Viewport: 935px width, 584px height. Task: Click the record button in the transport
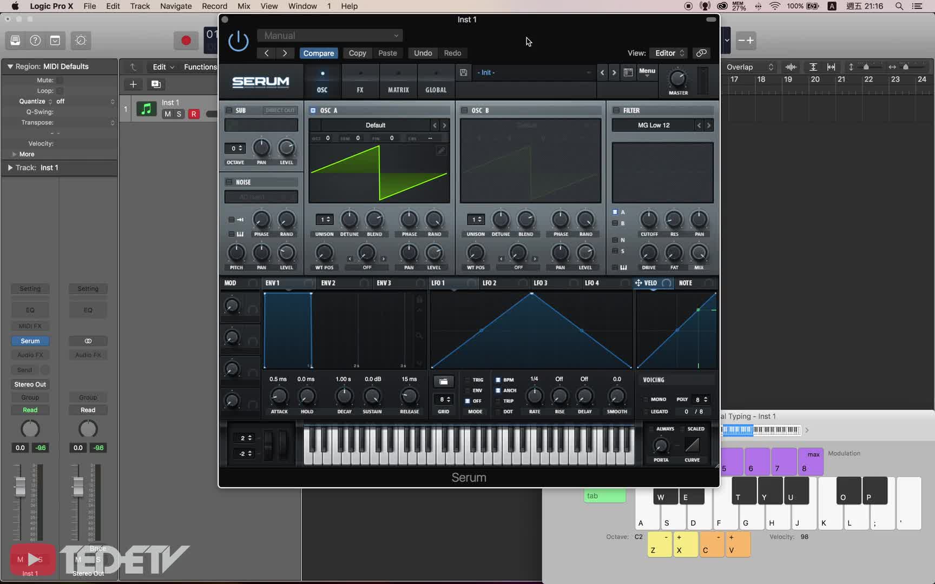[186, 41]
